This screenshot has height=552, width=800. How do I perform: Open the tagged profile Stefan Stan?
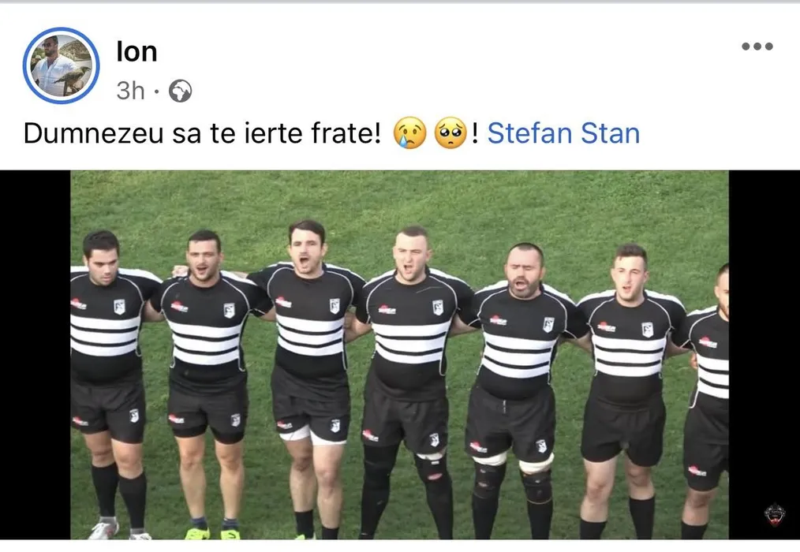pyautogui.click(x=563, y=133)
